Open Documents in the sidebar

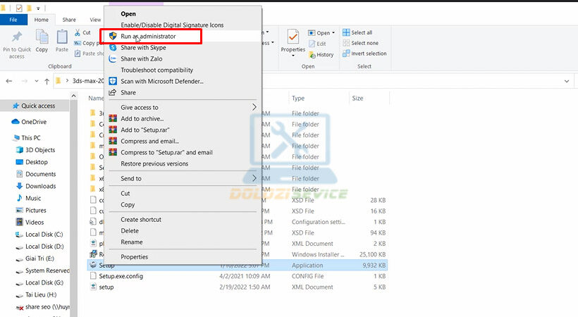pyautogui.click(x=36, y=174)
